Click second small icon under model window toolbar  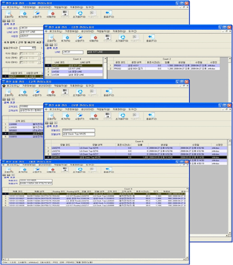tap(51, 123)
